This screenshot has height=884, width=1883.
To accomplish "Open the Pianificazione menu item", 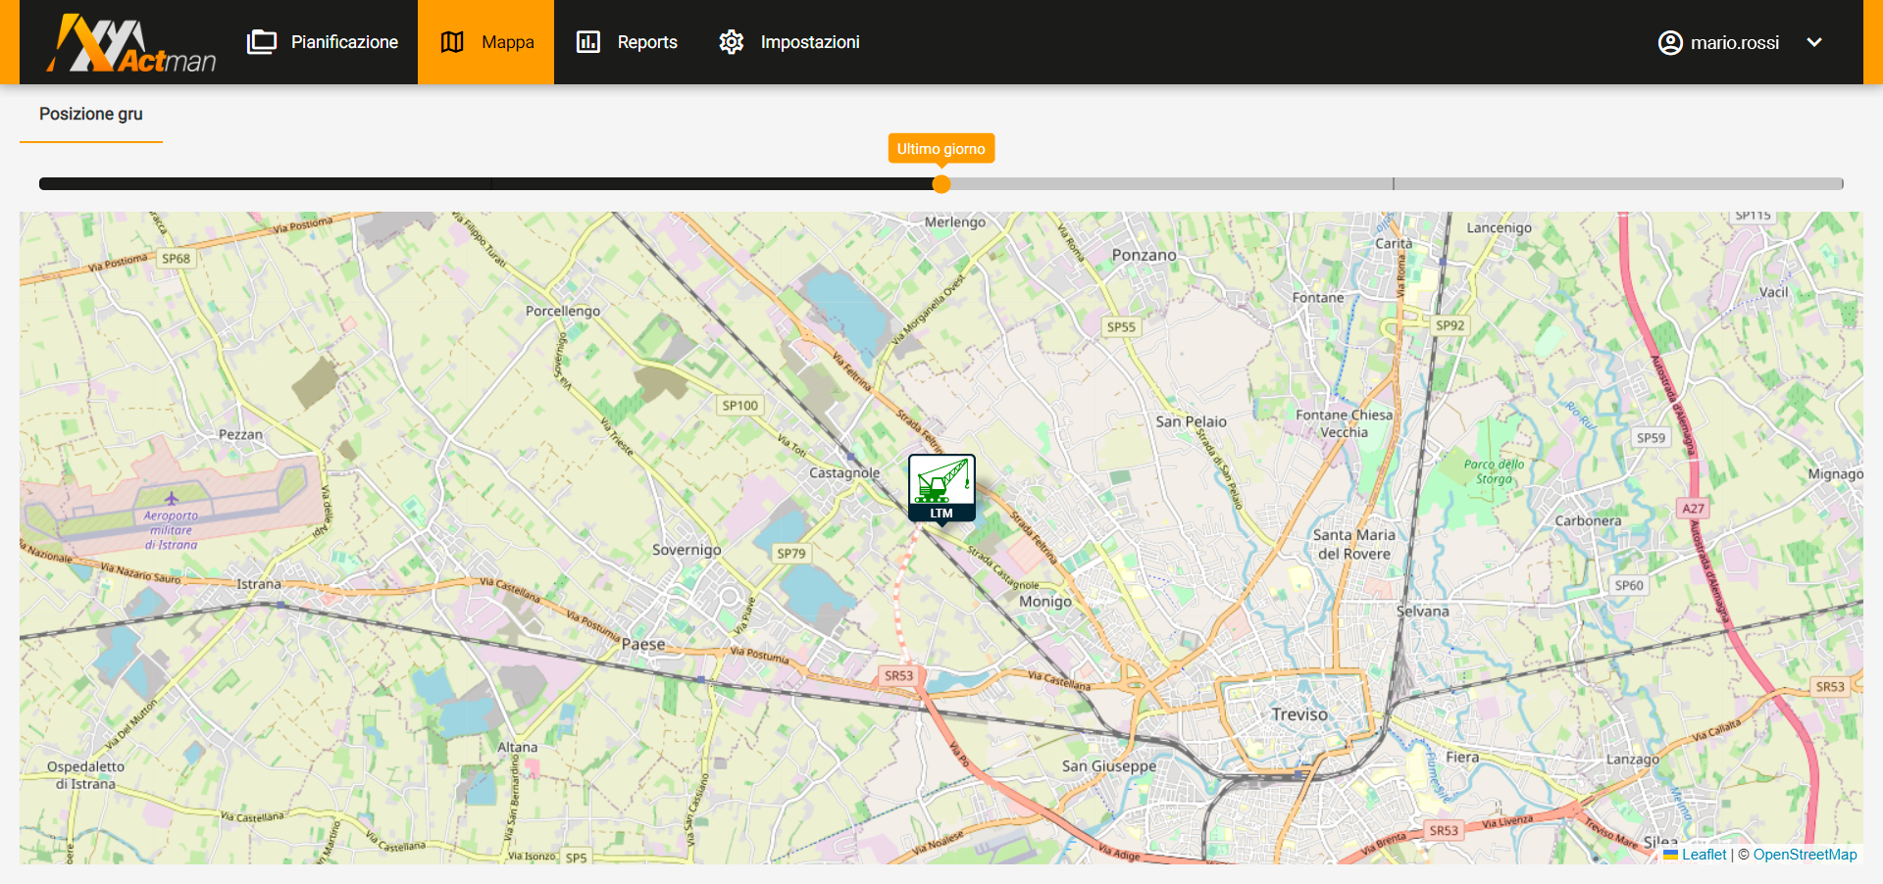I will (x=323, y=42).
